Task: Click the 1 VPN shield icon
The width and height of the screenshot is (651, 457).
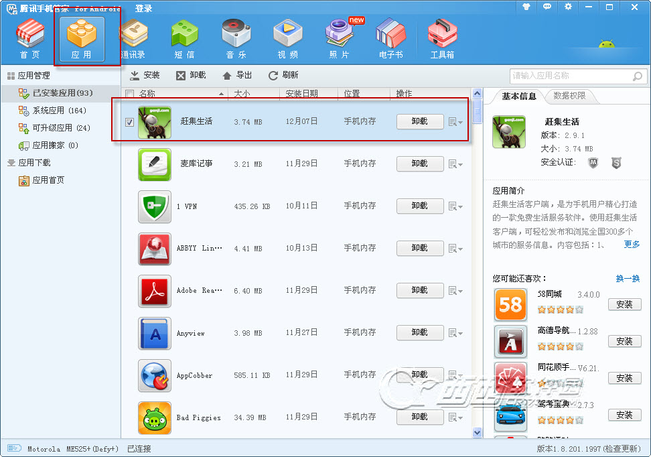Action: (x=155, y=206)
